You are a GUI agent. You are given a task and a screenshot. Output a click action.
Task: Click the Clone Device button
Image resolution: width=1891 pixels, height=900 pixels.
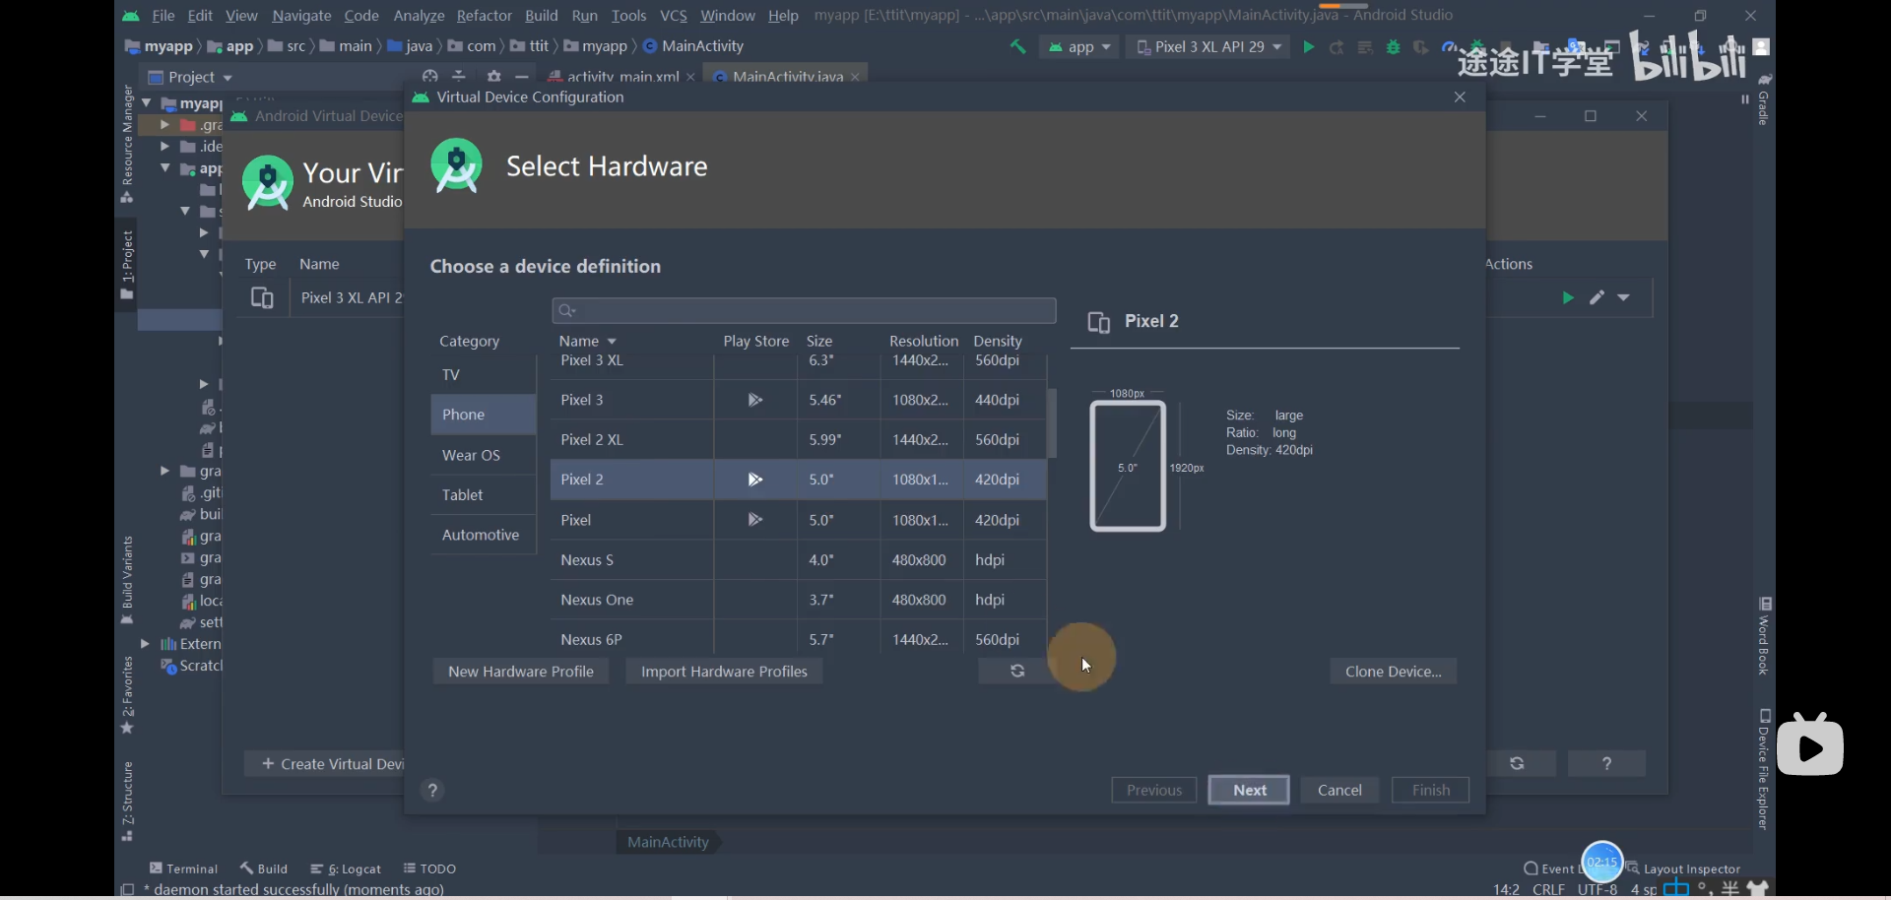pyautogui.click(x=1393, y=671)
